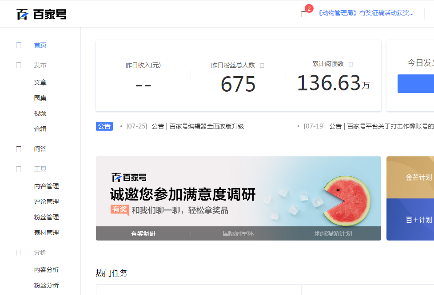Click the info icon beside 昨日粉丝总人数
434x295 pixels.
click(x=262, y=66)
